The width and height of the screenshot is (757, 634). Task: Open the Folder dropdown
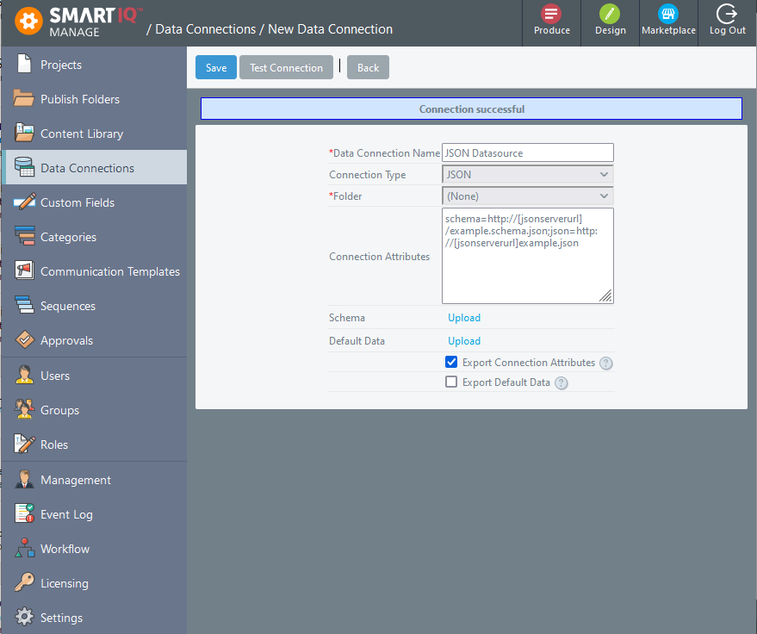coord(528,196)
